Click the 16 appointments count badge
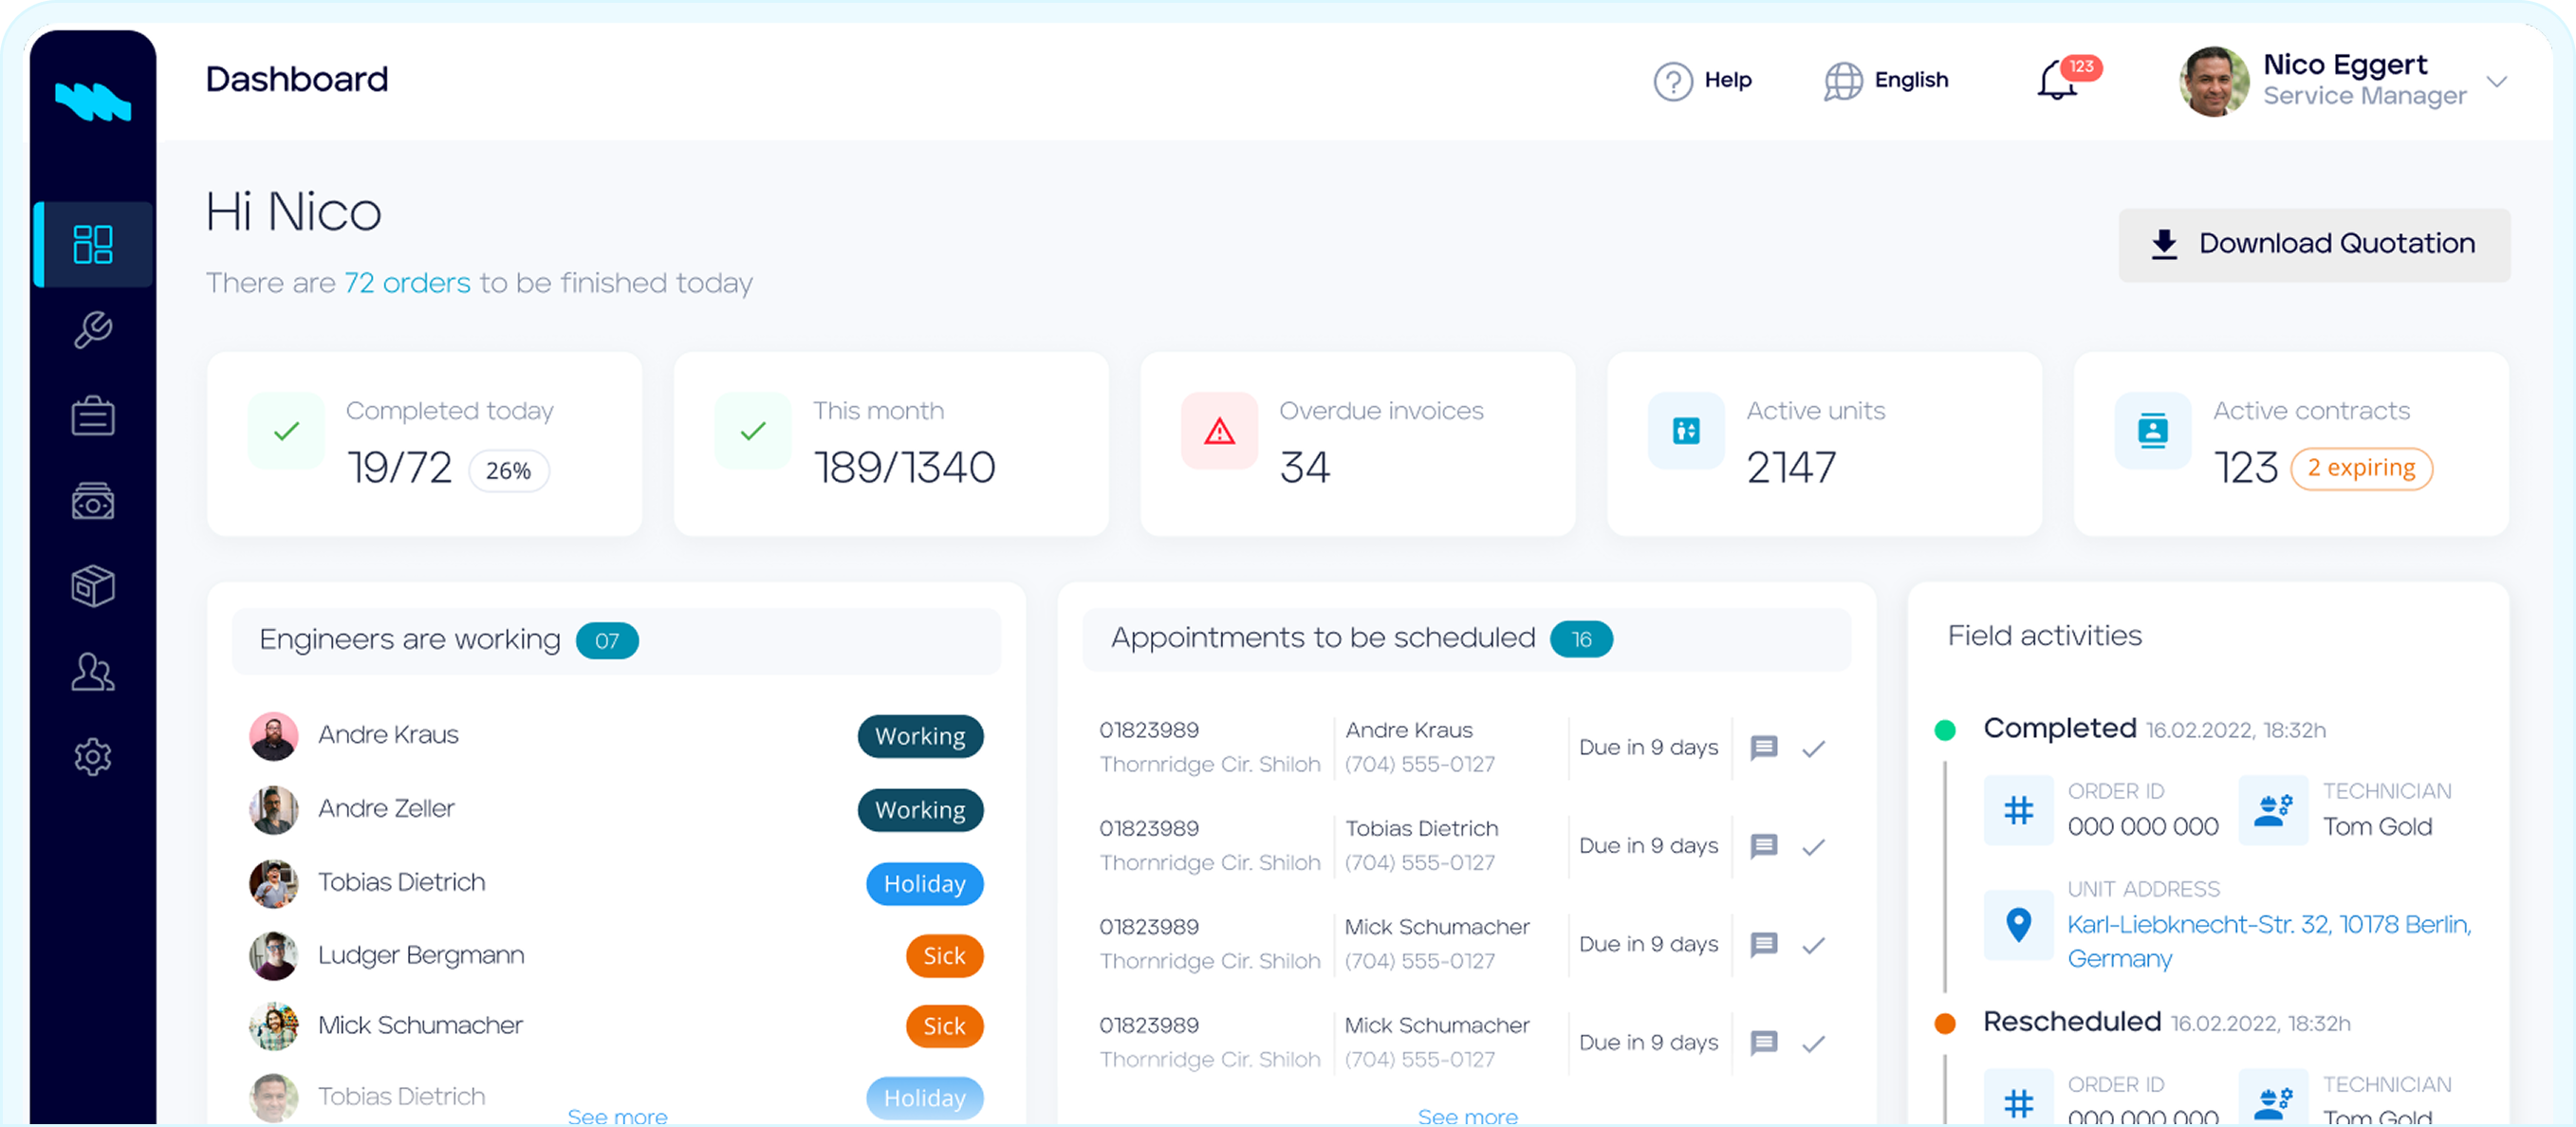2576x1127 pixels. (1581, 639)
